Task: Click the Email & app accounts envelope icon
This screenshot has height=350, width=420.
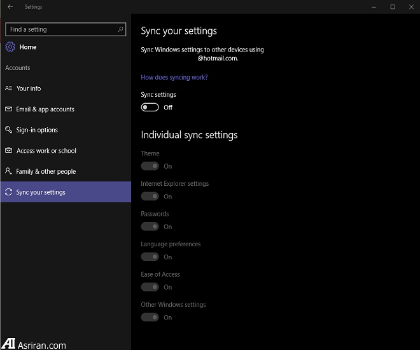Action: point(9,109)
